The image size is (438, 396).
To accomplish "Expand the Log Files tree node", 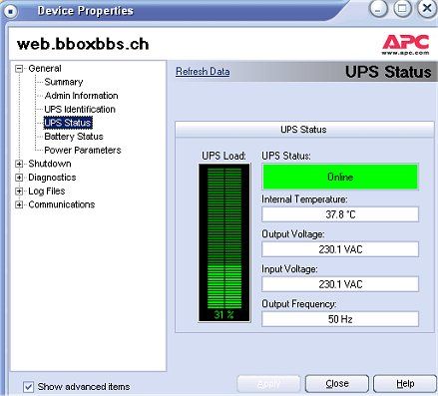I will click(19, 192).
